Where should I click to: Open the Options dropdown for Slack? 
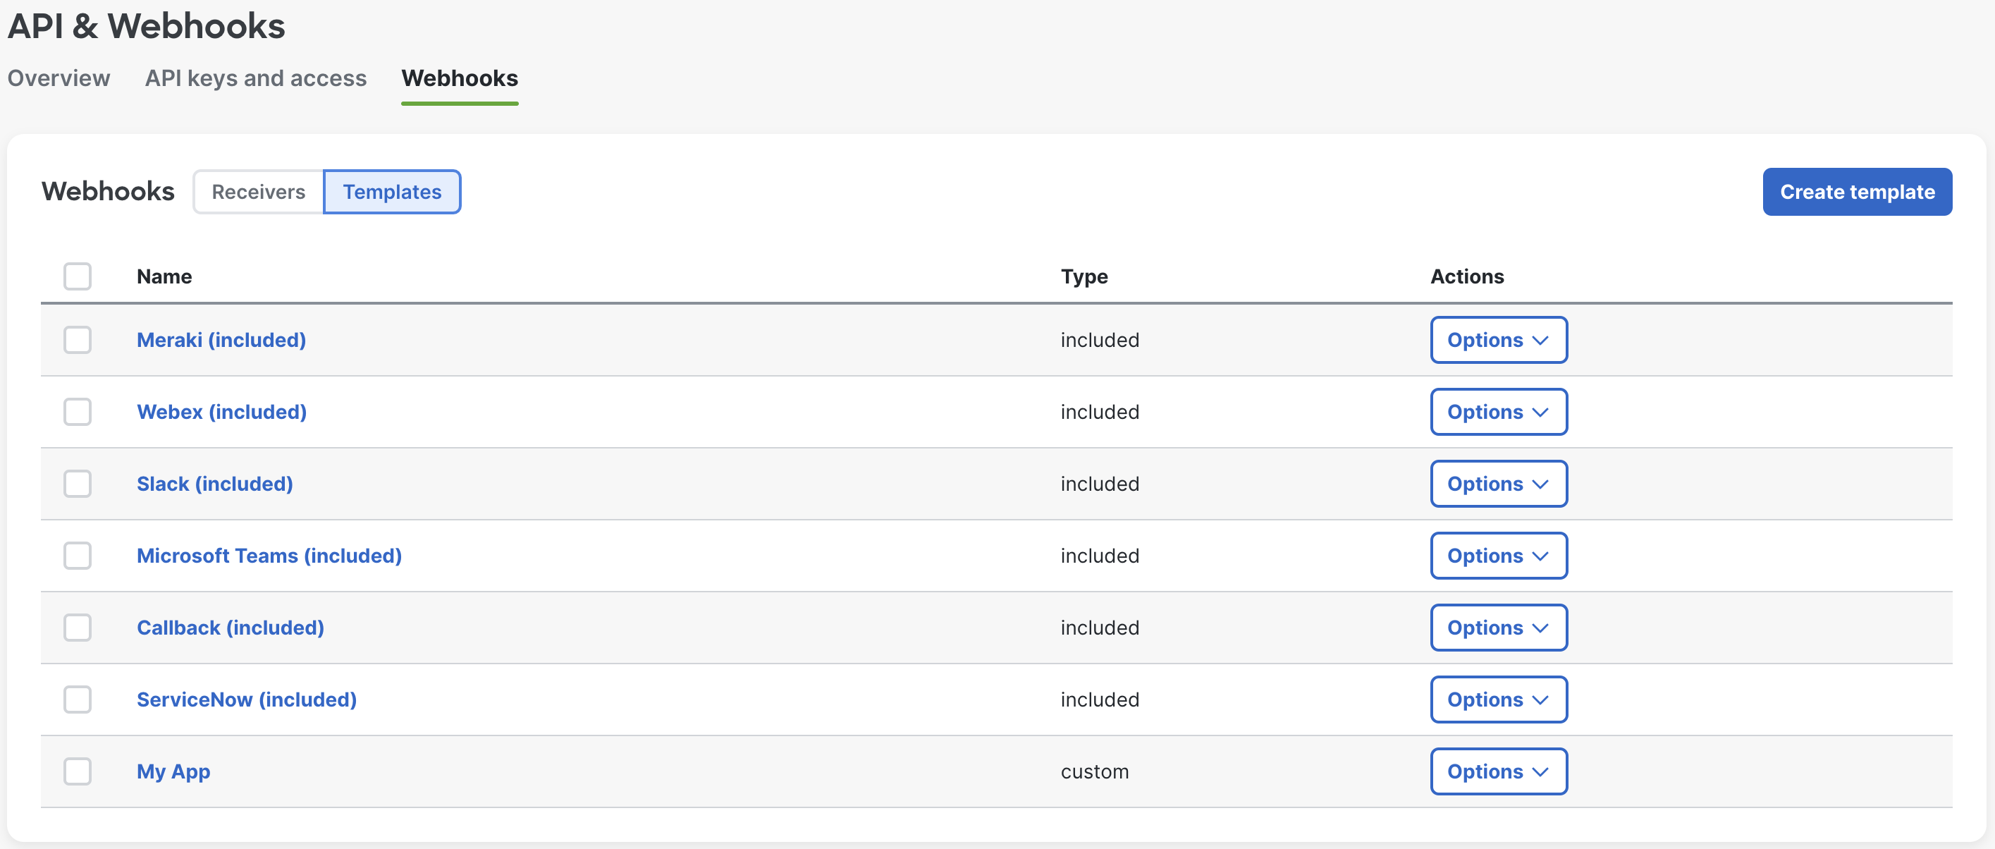point(1498,484)
